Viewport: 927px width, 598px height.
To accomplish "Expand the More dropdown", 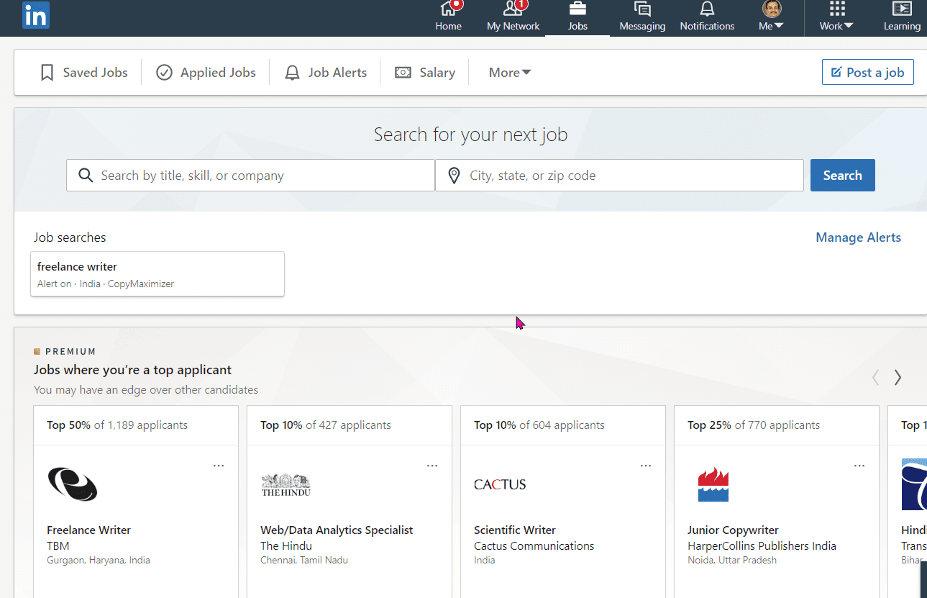I will [510, 73].
